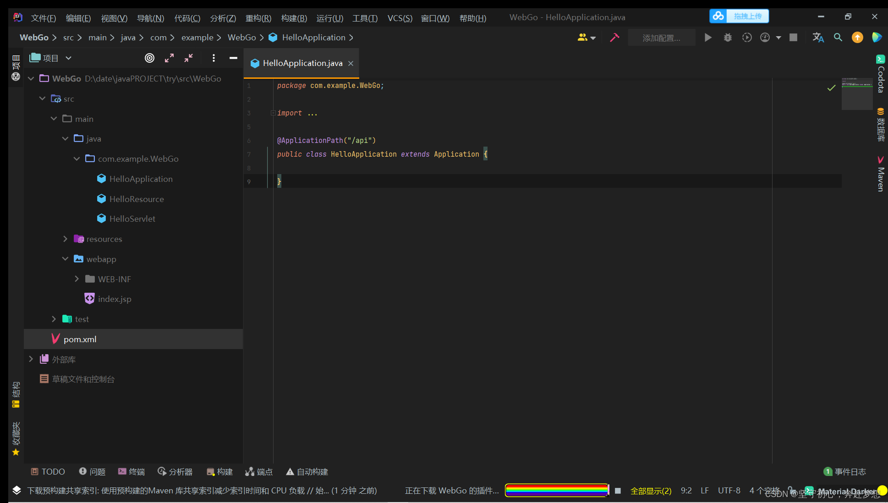Viewport: 888px width, 503px height.
Task: Open project panel options three-dot menu
Action: click(214, 58)
